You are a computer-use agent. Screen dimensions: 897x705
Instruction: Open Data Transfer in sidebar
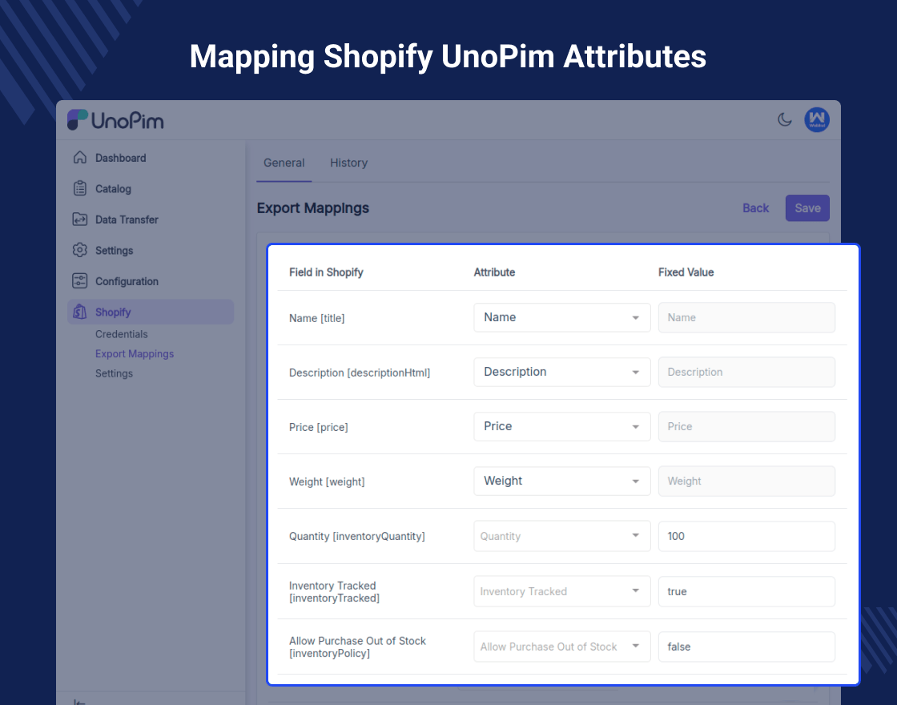pos(127,220)
